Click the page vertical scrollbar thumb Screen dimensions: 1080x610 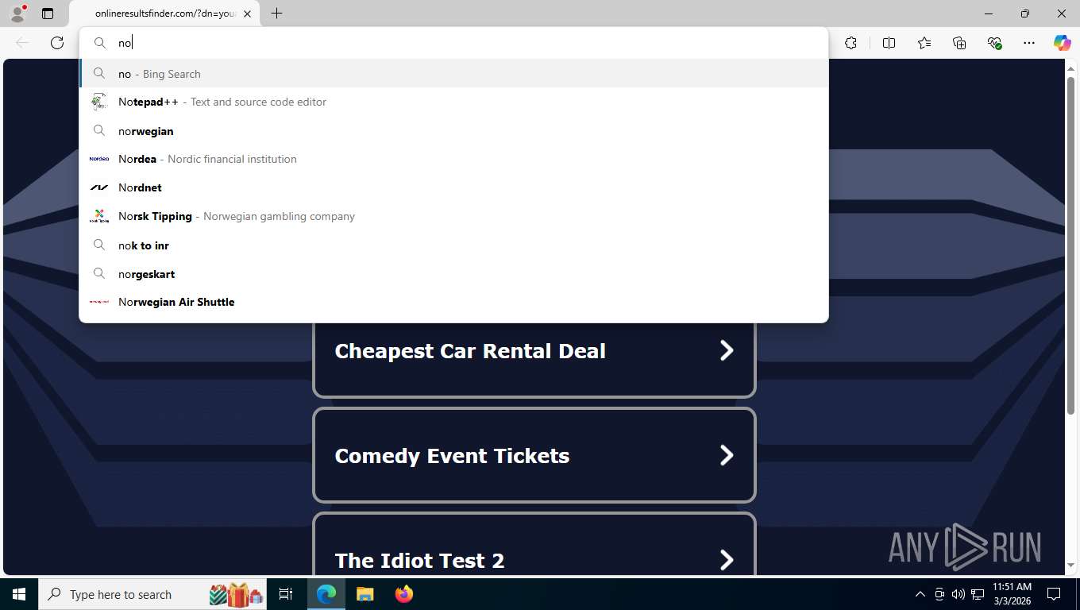1070,245
